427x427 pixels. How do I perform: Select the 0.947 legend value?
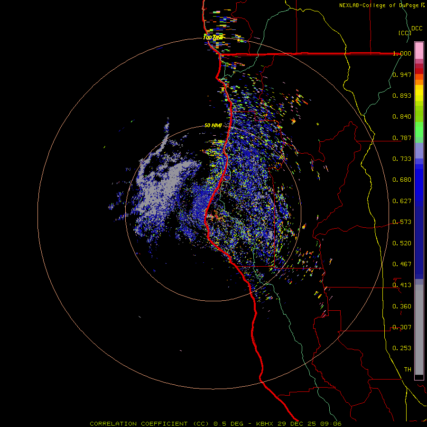pos(402,74)
